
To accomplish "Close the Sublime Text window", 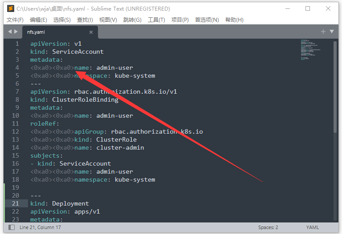I will 328,9.
